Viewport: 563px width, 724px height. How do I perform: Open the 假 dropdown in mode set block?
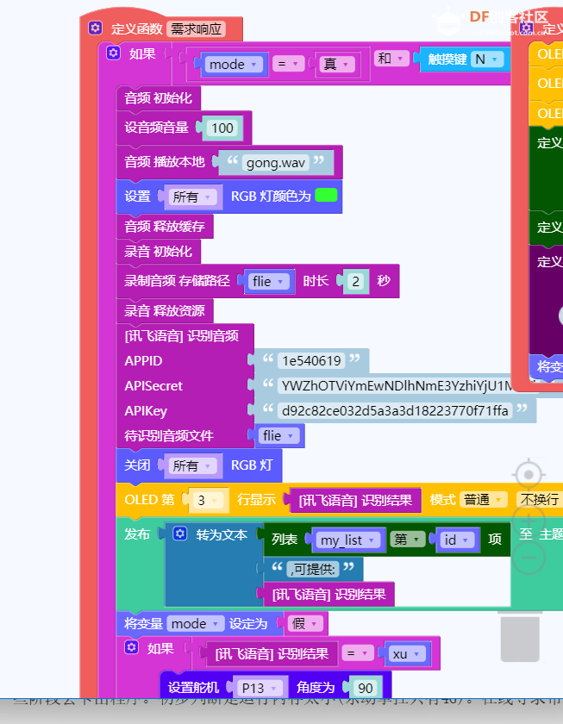305,624
